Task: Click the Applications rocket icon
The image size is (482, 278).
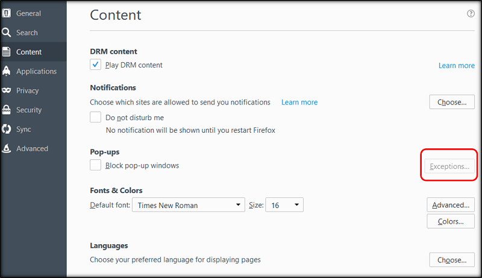Action: 7,71
